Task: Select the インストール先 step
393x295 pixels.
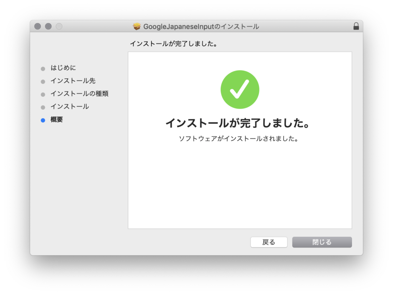Action: tap(73, 81)
